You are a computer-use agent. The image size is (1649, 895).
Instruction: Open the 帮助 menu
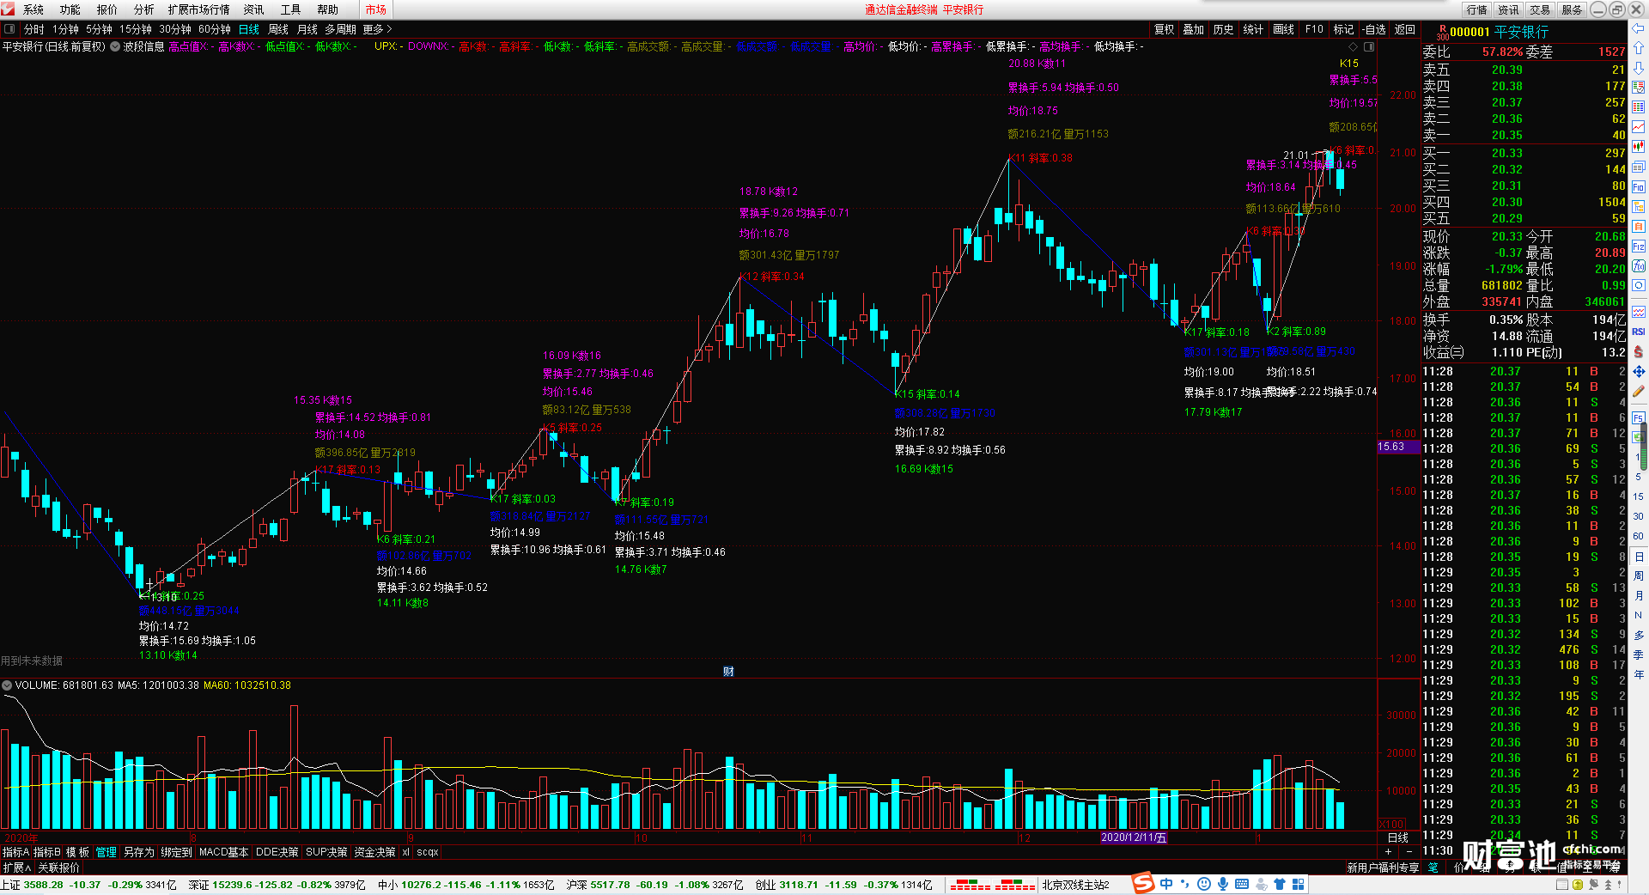tap(328, 9)
